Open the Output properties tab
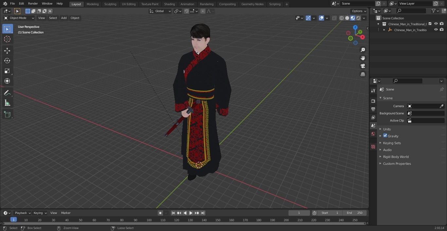 tap(373, 109)
